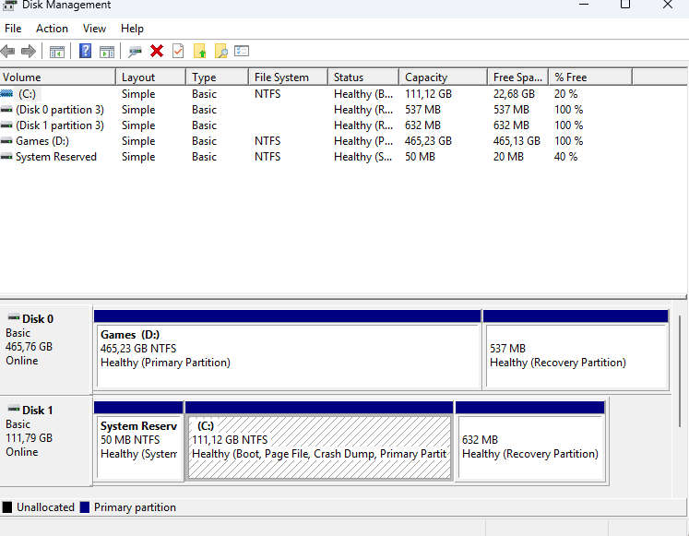
Task: Click the folder with green arrow icon
Action: 200,51
